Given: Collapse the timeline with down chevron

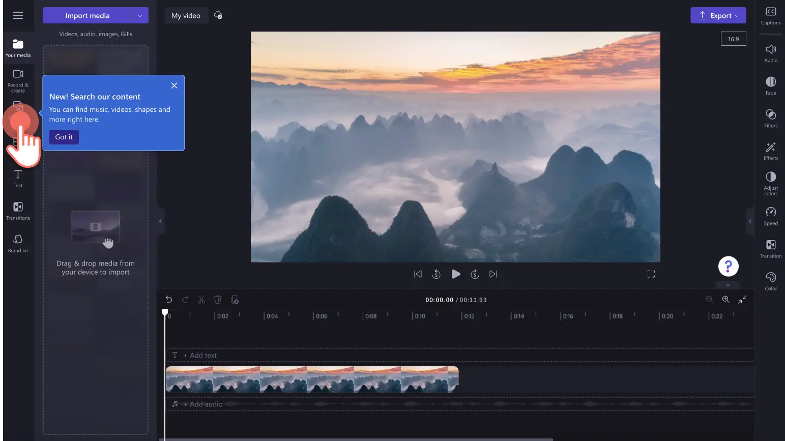Looking at the screenshot, I should click(x=728, y=285).
